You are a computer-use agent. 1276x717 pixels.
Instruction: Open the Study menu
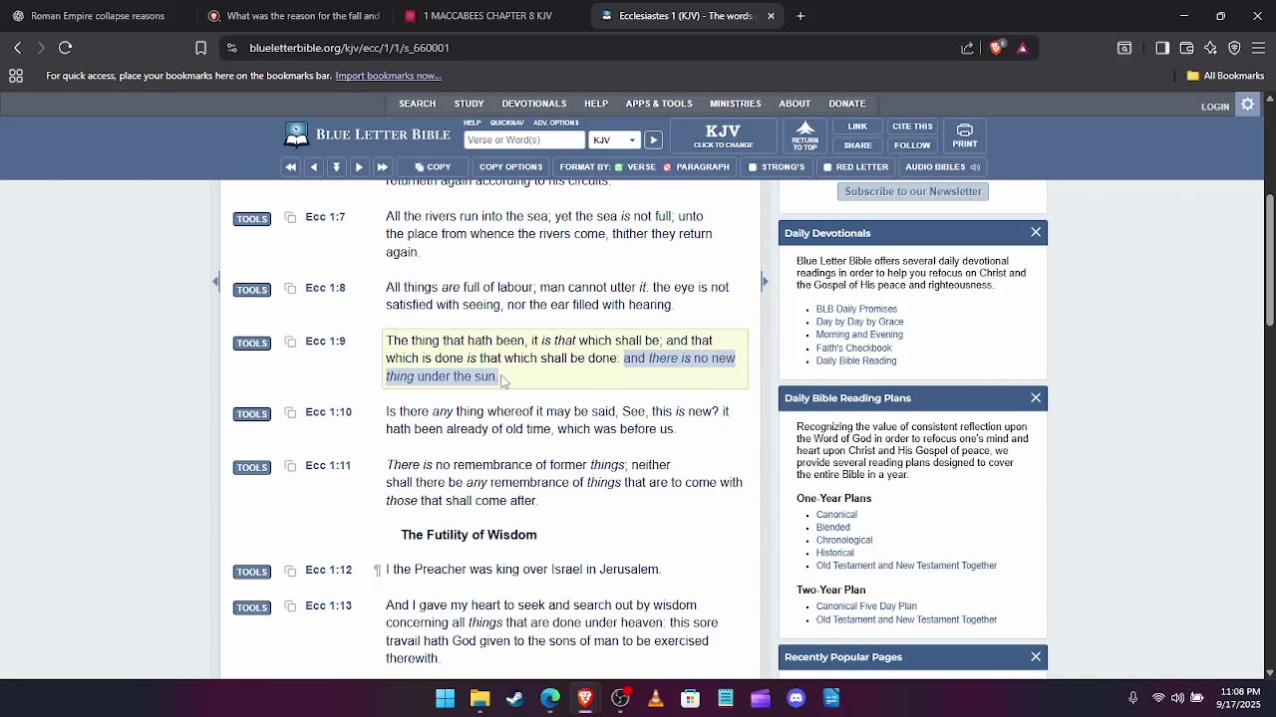click(x=469, y=104)
